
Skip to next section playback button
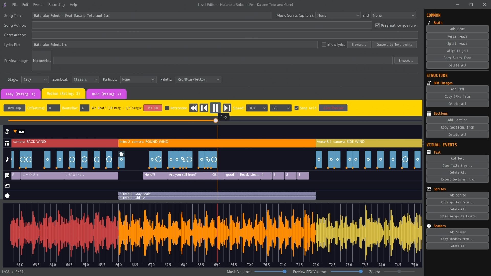coord(227,108)
